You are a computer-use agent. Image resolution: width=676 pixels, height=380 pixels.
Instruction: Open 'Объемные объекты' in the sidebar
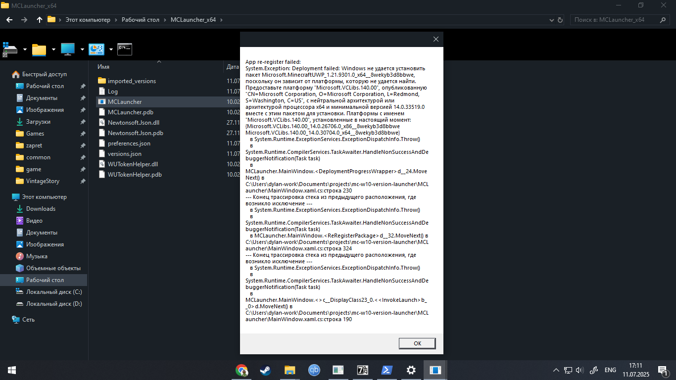pyautogui.click(x=53, y=268)
